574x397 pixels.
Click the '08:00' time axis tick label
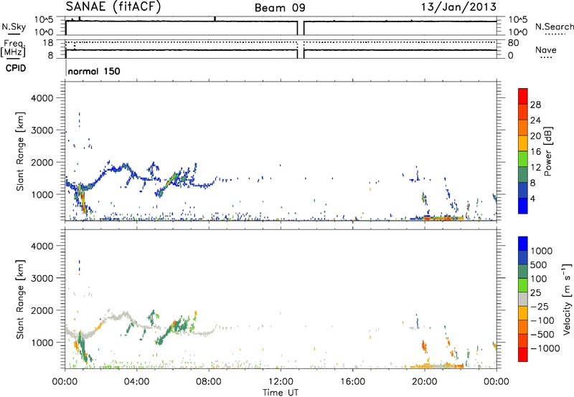pos(209,382)
